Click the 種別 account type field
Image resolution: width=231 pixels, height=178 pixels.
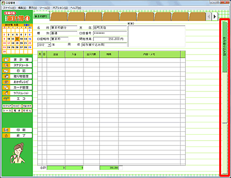pyautogui.click(x=64, y=33)
